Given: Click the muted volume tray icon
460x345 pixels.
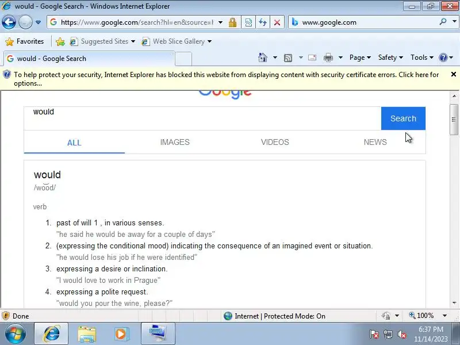Looking at the screenshot, I should tap(402, 334).
